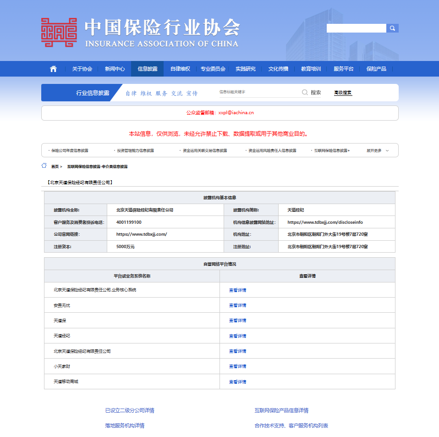Screen dimensions: 439x437
Task: Open the 文化传播 menu
Action: (278, 69)
